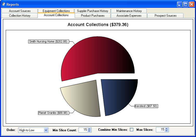The width and height of the screenshot is (196, 137).
Task: Click the Min Slice Count value field
Action: pyautogui.click(x=83, y=130)
